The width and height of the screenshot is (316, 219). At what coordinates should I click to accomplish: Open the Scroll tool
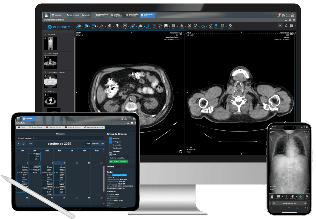pos(117,25)
